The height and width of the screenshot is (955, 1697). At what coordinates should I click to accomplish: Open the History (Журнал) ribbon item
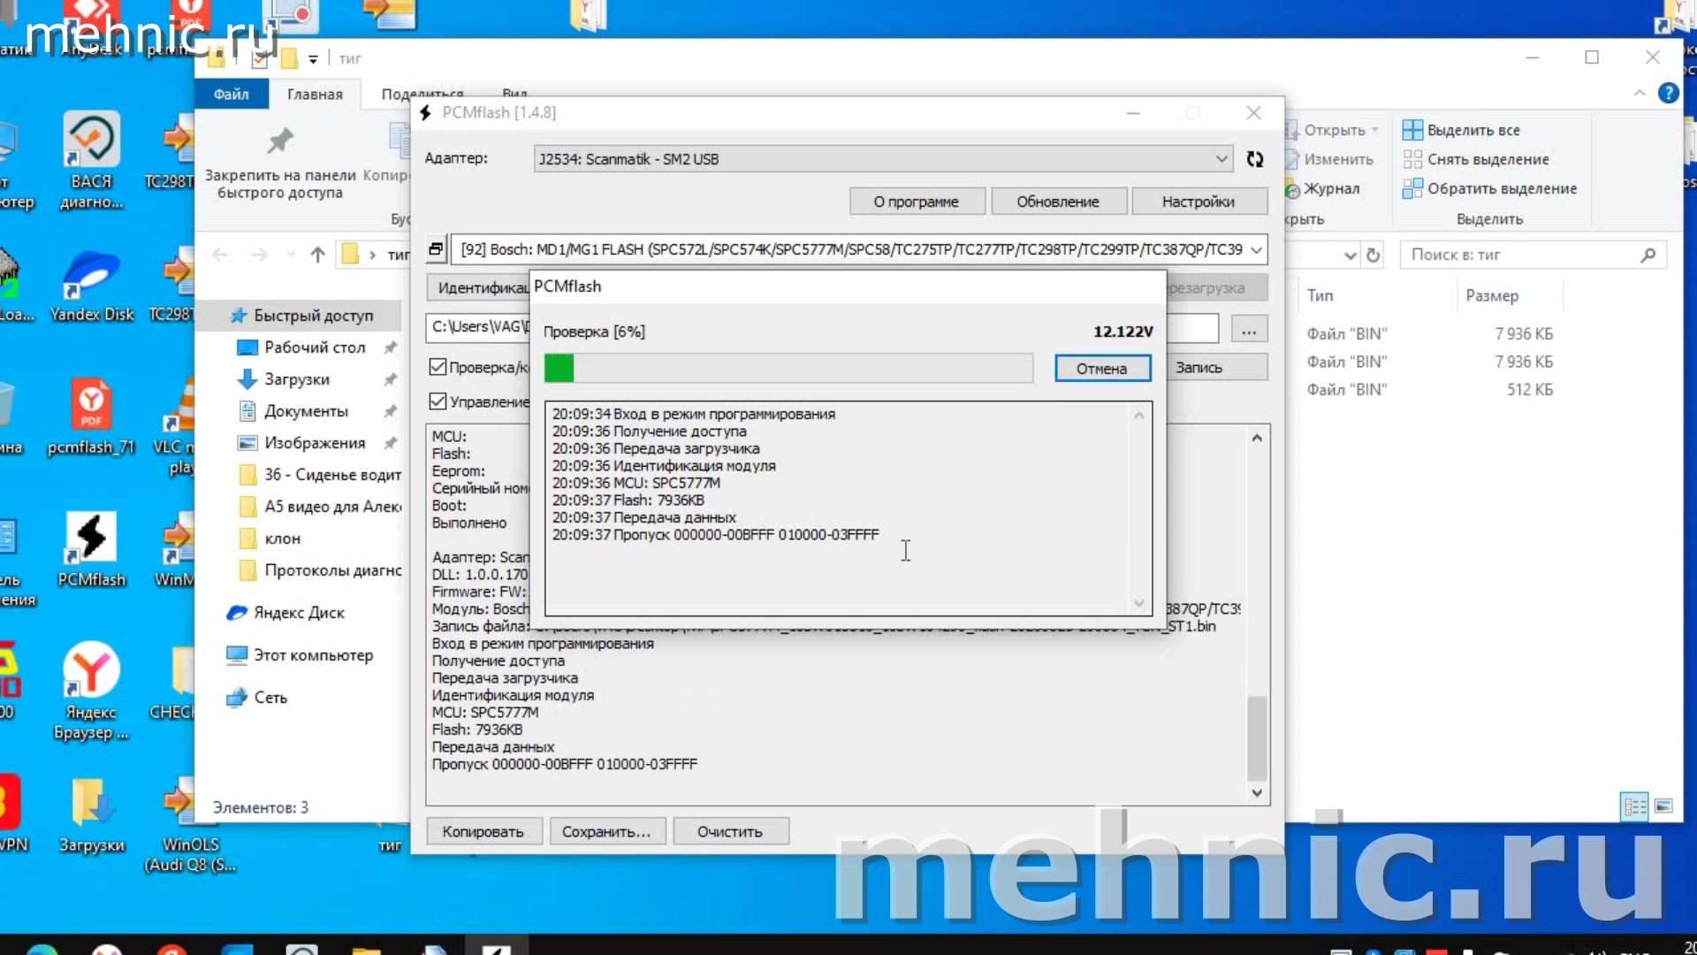click(1322, 188)
